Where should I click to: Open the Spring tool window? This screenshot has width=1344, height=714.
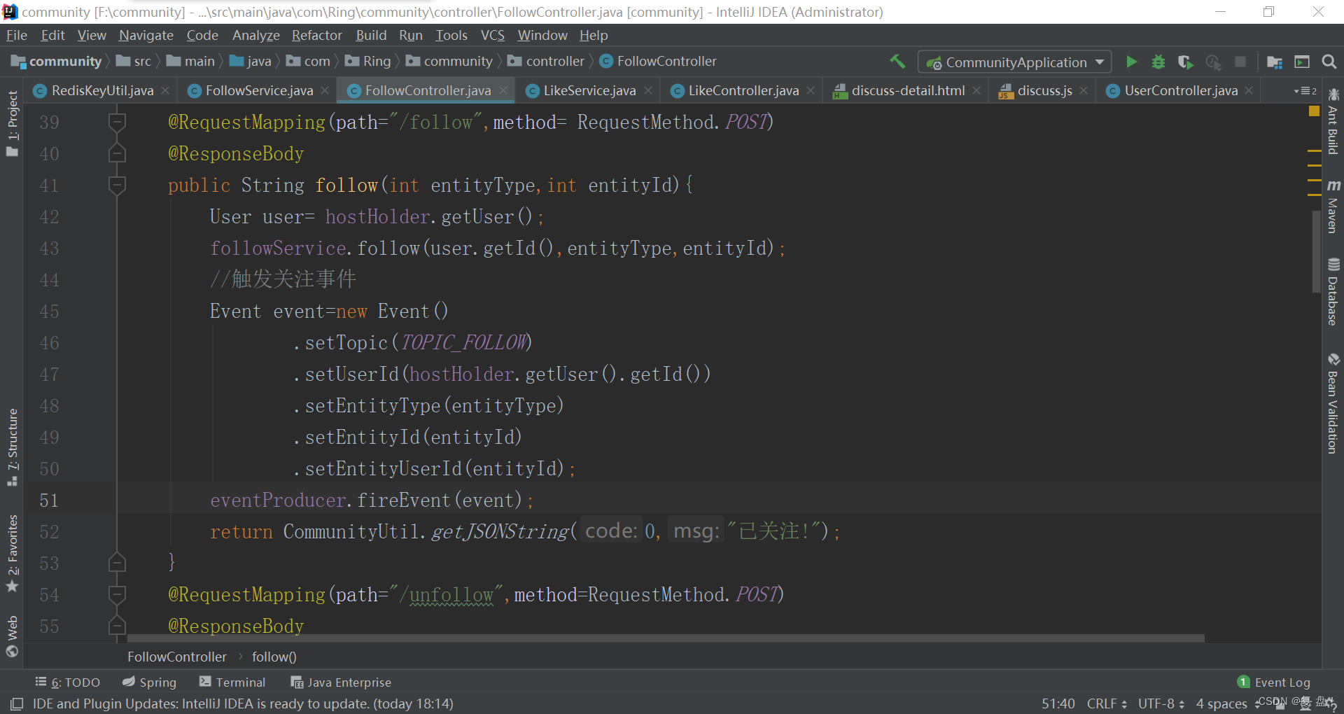tap(150, 682)
